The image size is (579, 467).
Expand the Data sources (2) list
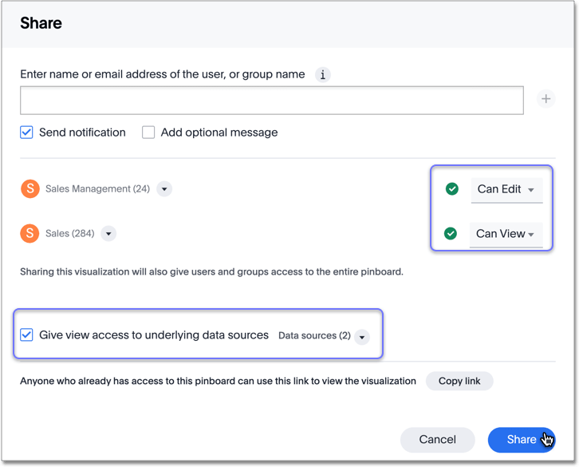[362, 336]
